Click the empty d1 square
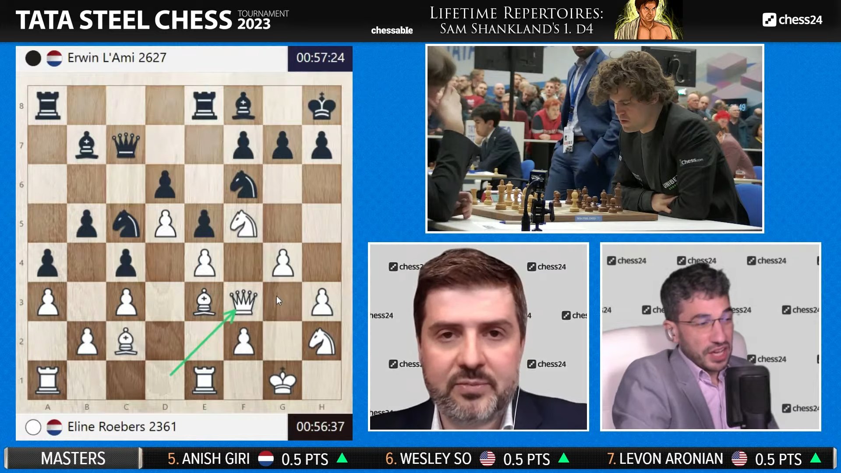The width and height of the screenshot is (841, 473). coord(165,380)
